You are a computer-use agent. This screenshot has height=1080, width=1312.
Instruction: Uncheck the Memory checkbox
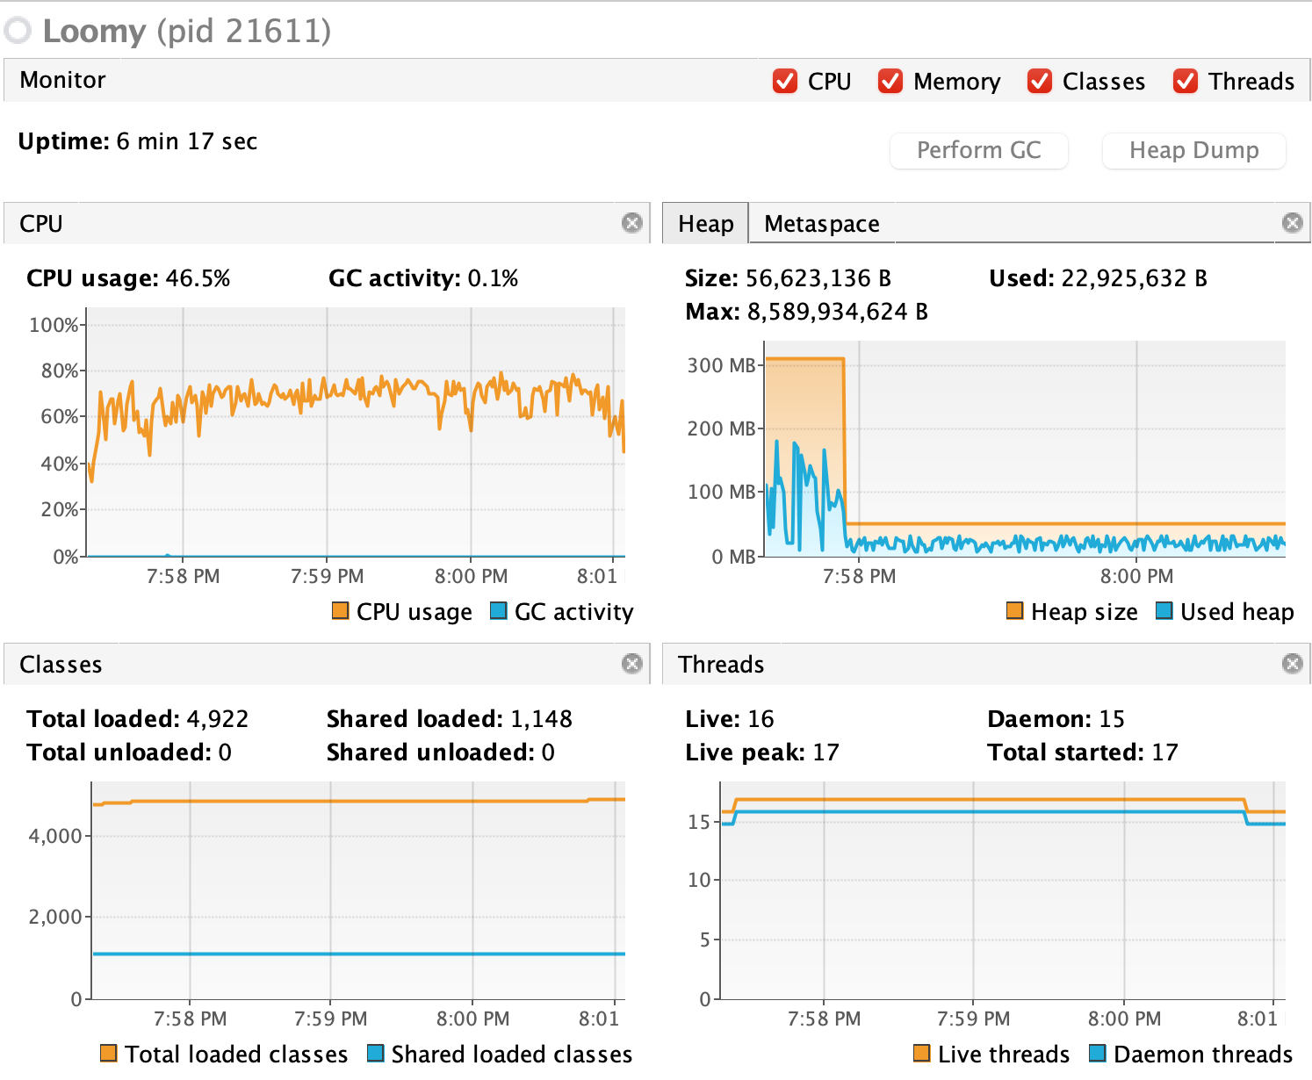point(890,81)
